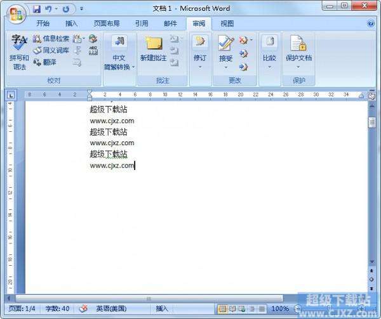This screenshot has height=319, width=381.
Task: Click the zoom out minus button
Action: [x=298, y=309]
